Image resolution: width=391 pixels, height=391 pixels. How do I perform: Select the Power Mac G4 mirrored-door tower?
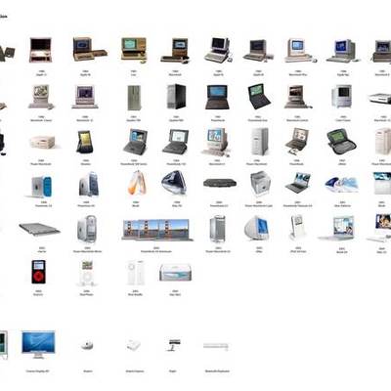click(87, 229)
